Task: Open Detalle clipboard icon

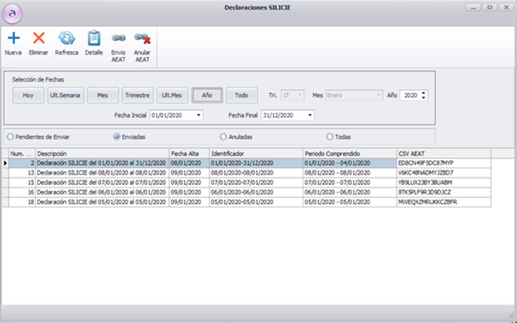Action: 94,38
